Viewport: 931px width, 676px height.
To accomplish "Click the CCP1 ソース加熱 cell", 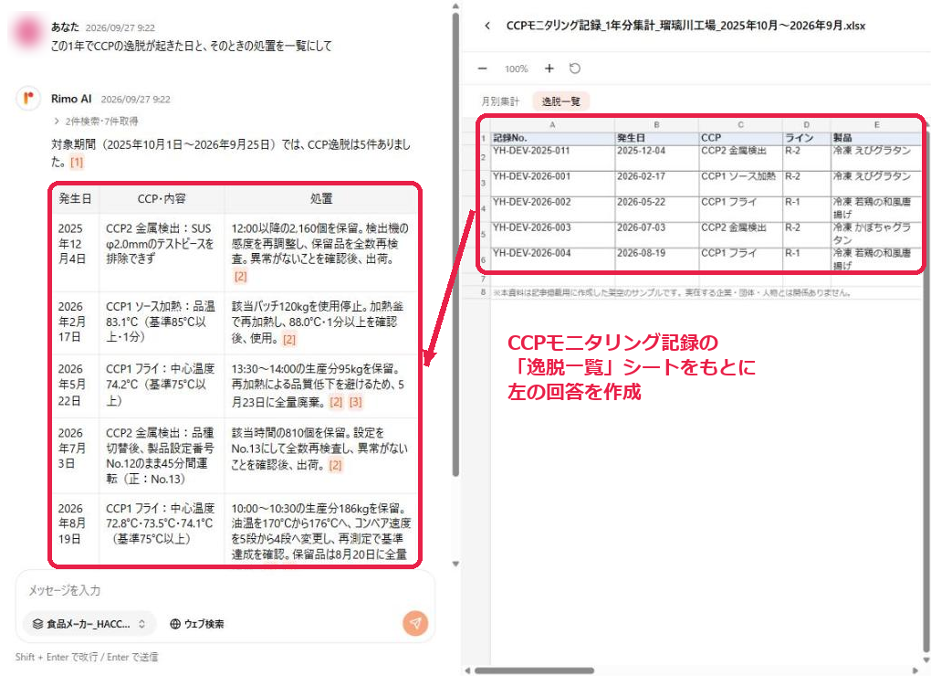I will [740, 183].
